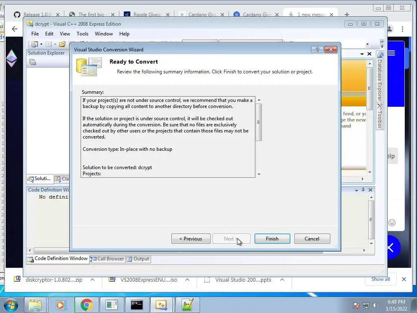Click the New Project toolbar icon
The image size is (417, 313).
[34, 44]
